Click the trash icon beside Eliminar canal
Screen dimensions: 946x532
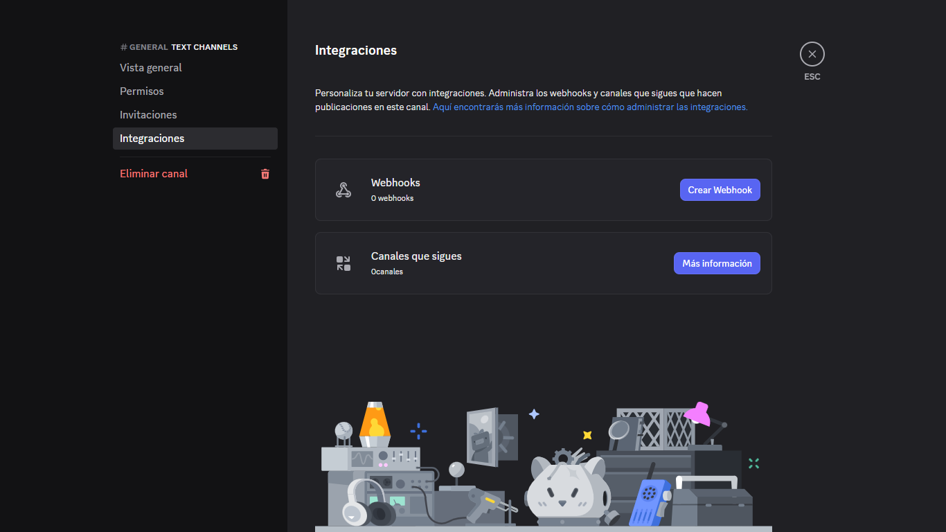coord(265,174)
